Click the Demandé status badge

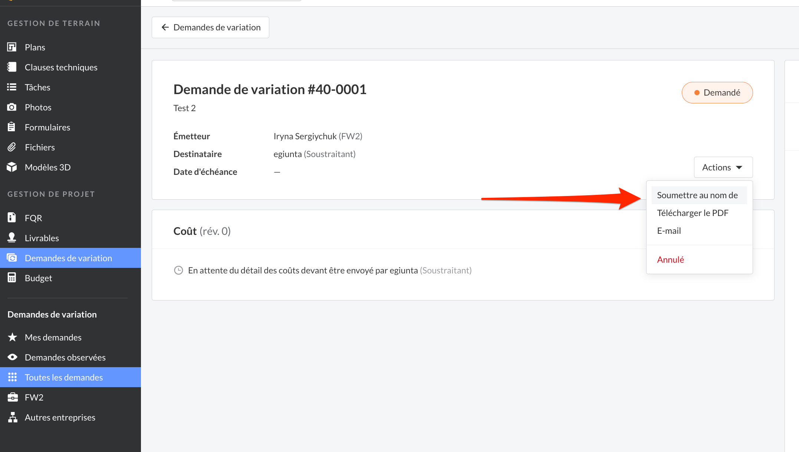click(x=717, y=93)
